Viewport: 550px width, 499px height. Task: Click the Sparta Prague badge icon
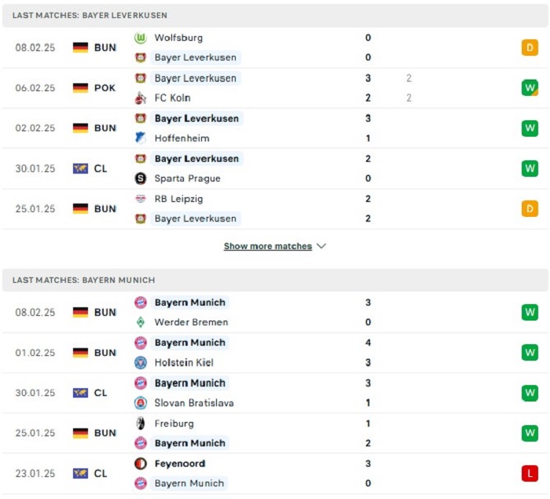tap(141, 178)
